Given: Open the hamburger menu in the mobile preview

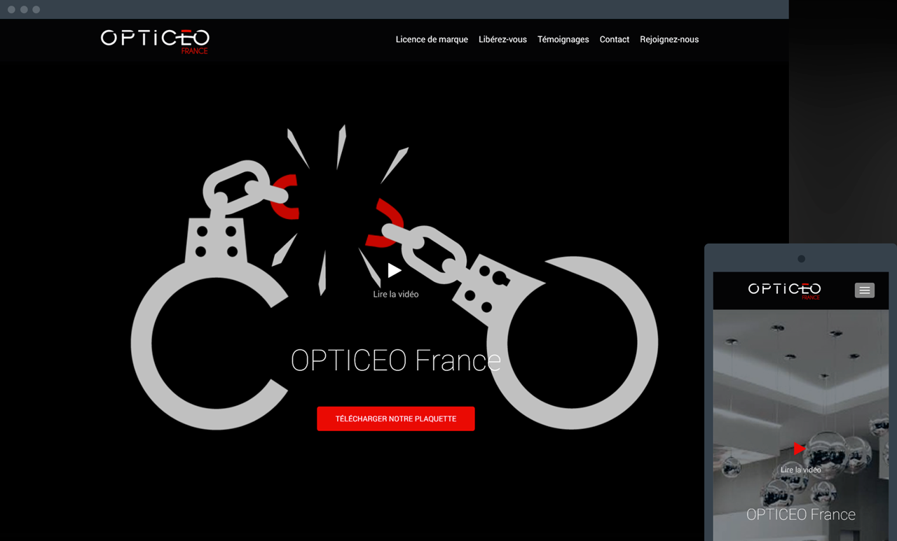Looking at the screenshot, I should [x=864, y=290].
